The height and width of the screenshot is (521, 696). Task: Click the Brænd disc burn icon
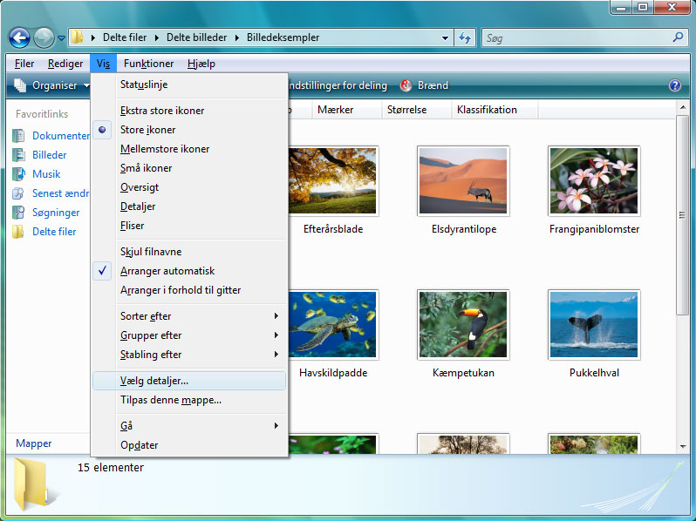tap(406, 85)
